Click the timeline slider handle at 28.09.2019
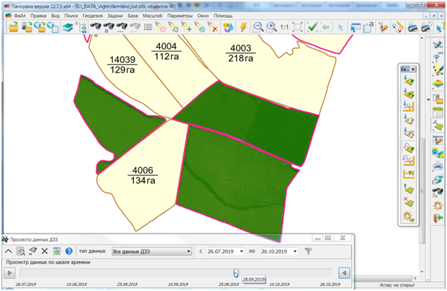The height and width of the screenshot is (291, 447). tap(235, 273)
